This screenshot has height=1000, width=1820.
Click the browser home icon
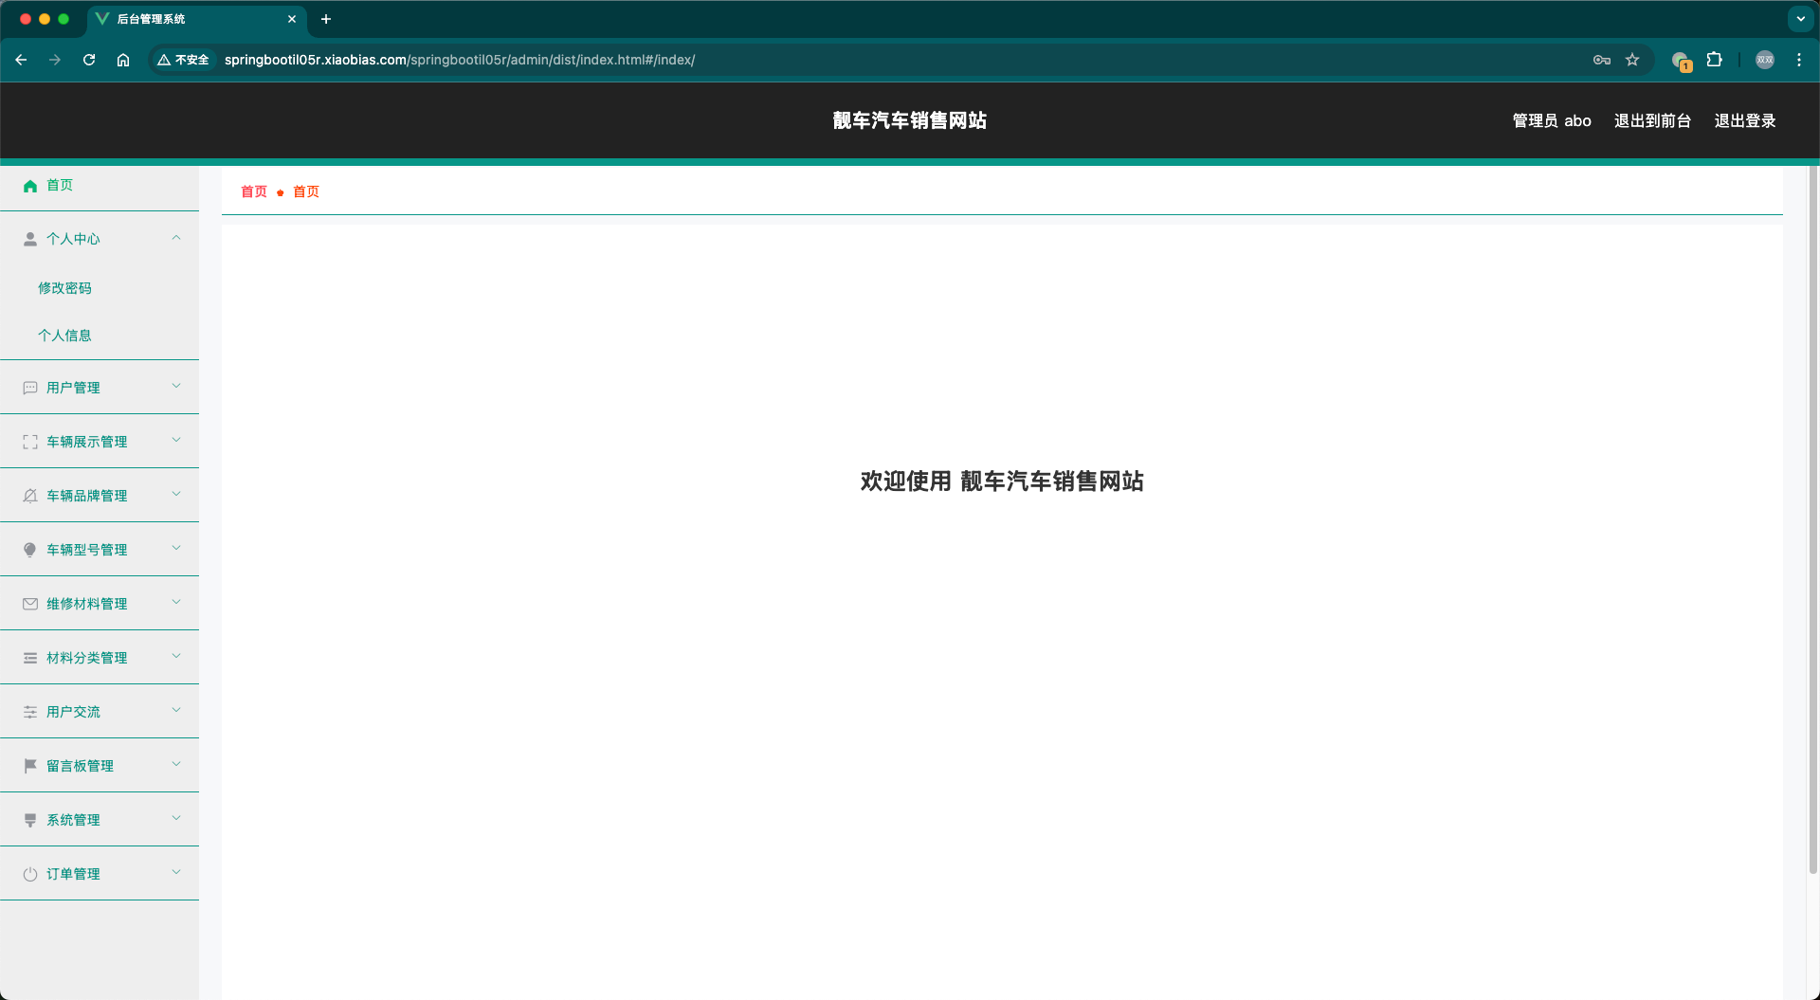click(123, 60)
